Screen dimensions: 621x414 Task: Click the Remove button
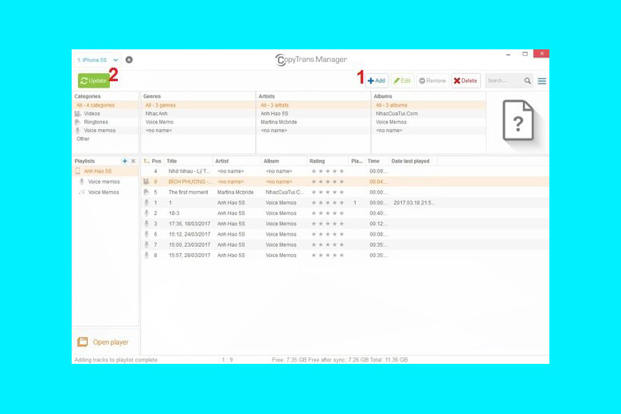point(432,81)
